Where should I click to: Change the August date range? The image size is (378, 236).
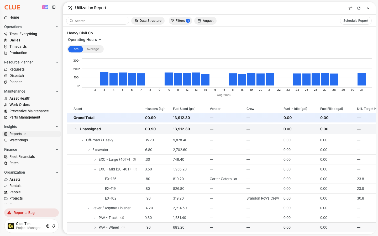pos(205,21)
